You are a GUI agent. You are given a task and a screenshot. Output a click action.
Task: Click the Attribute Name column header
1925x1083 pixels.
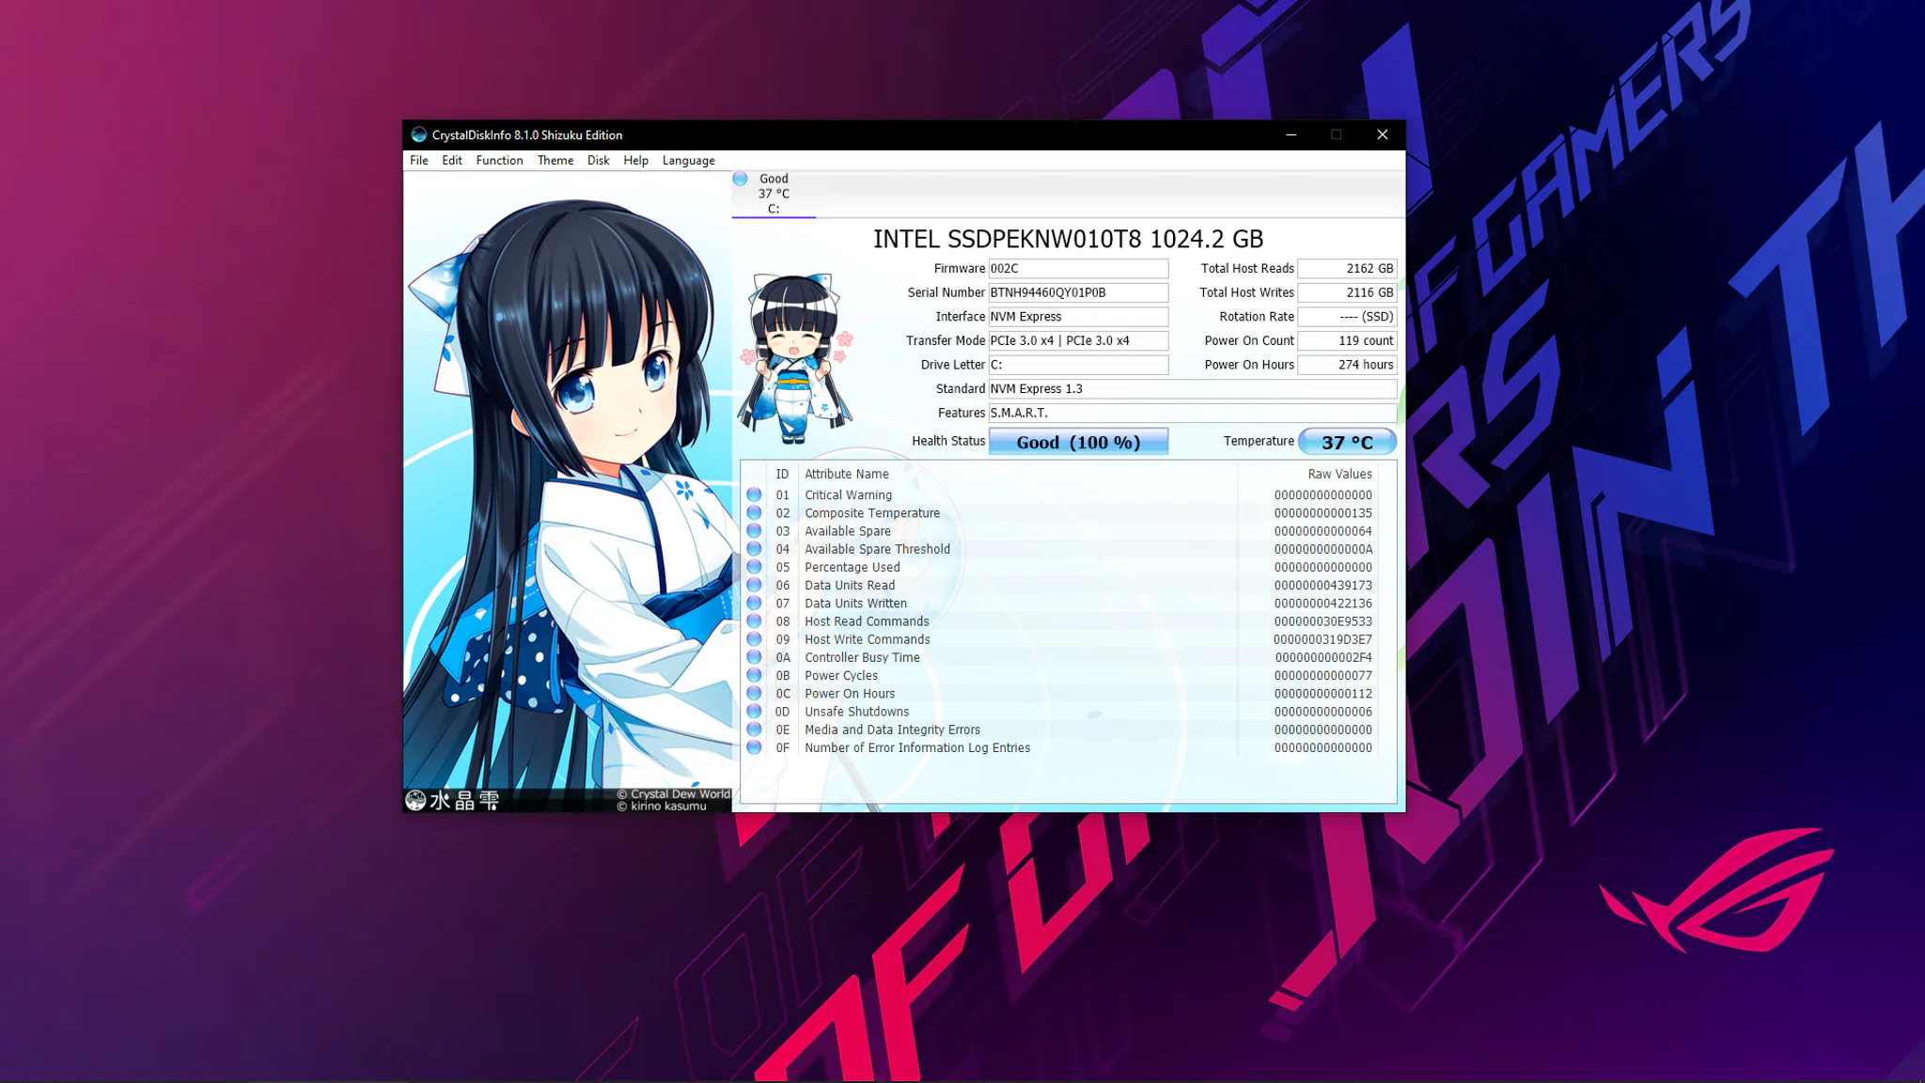[x=846, y=474]
